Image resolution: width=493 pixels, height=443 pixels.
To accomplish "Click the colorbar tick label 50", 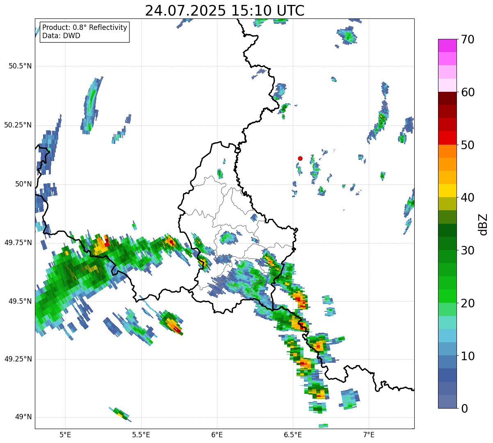I will tap(468, 145).
